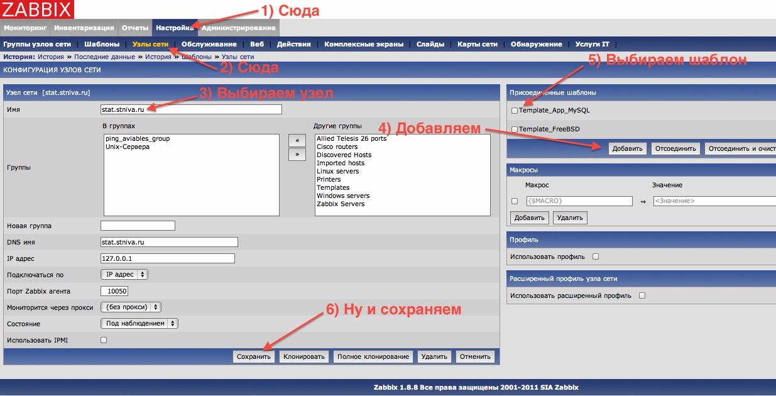Screen dimensions: 776x396
Task: Click the ZABBIX logo
Action: pos(37,9)
